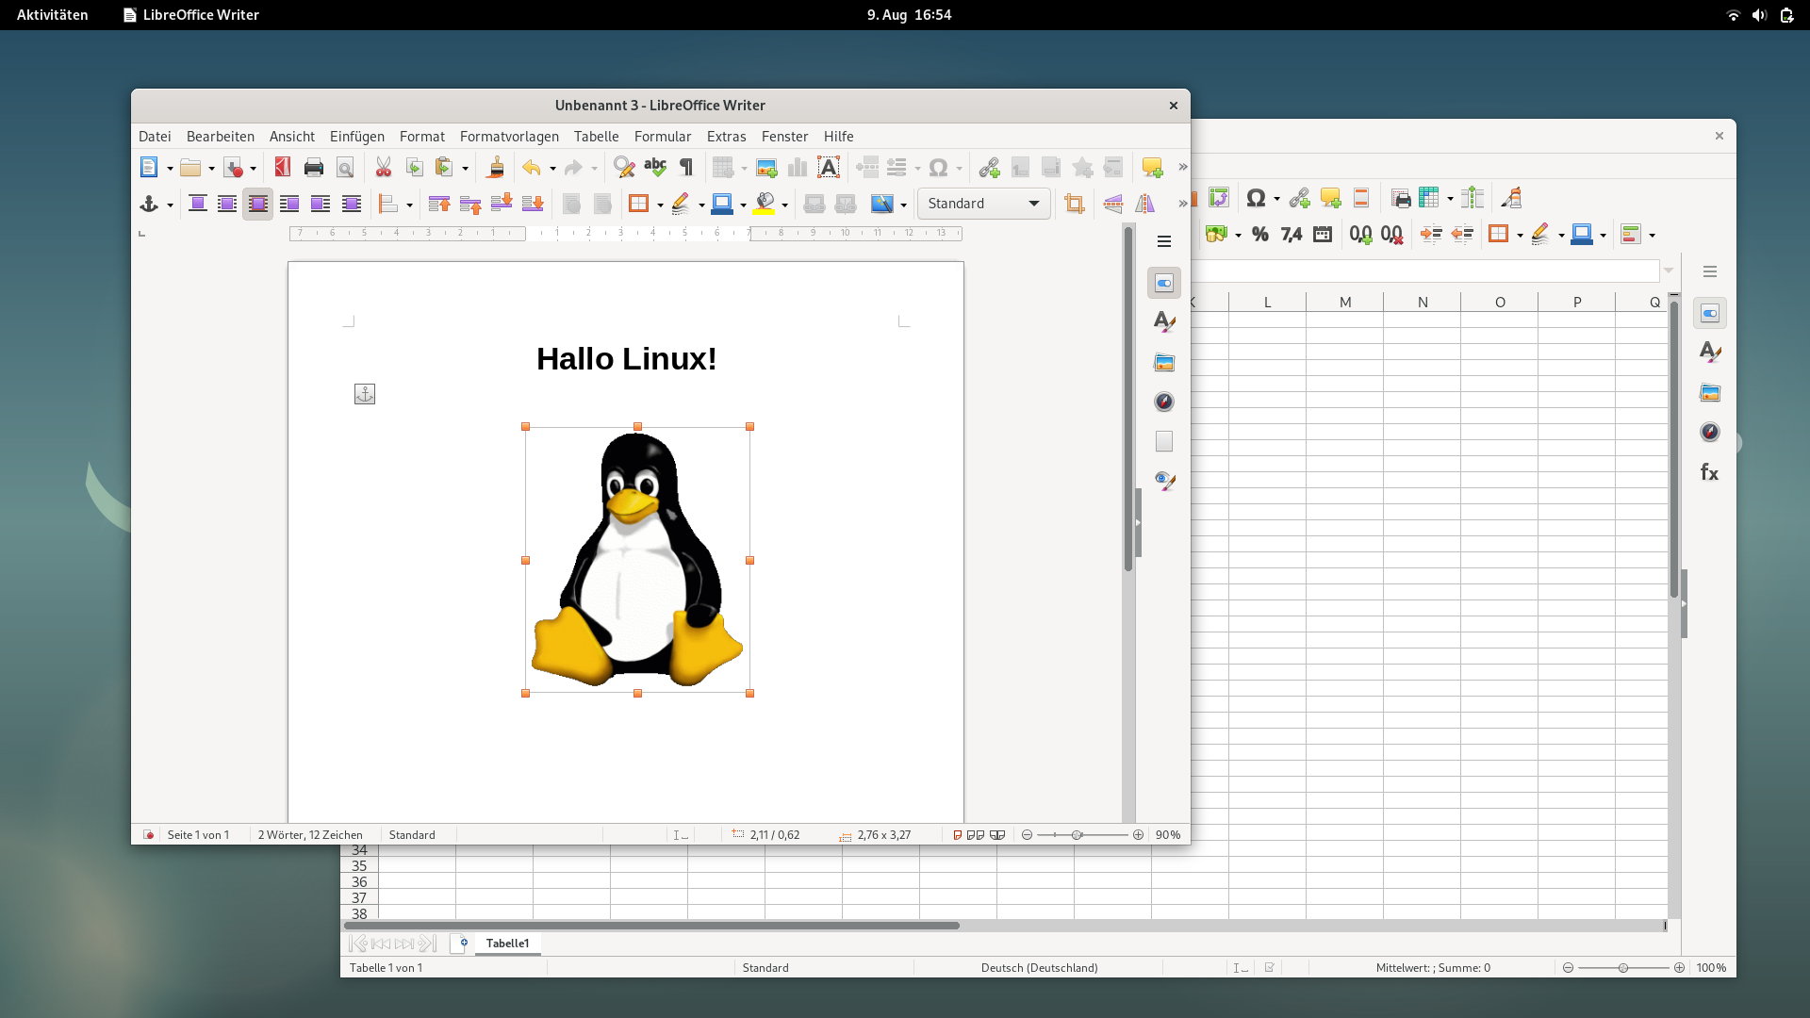
Task: Toggle Properties deck in Writer sidebar
Action: [1164, 283]
